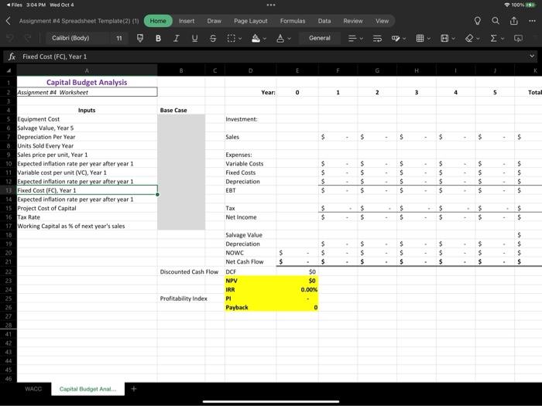This screenshot has width=542, height=406.
Task: Select the 'Units Sold Every Year' cell
Action: [87, 146]
